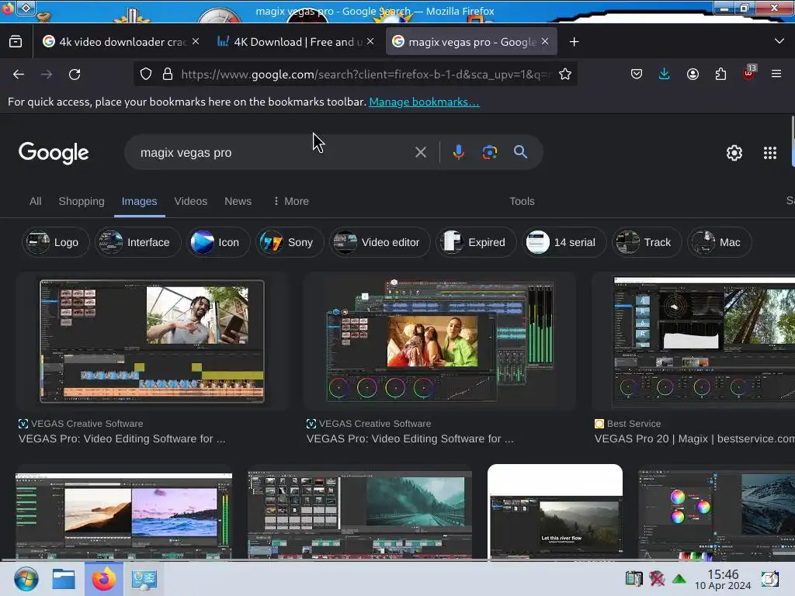795x596 pixels.
Task: Filter images by Mac chip
Action: tap(720, 242)
